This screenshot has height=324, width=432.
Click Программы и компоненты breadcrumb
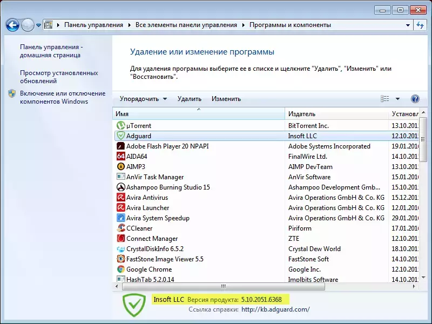point(290,25)
